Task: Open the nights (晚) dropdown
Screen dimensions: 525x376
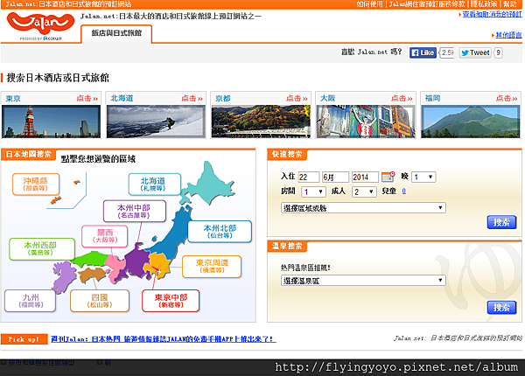Action: (x=423, y=177)
